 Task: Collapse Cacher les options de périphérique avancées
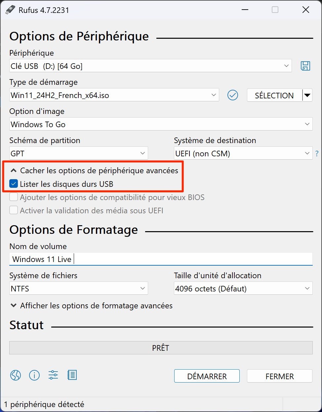95,171
